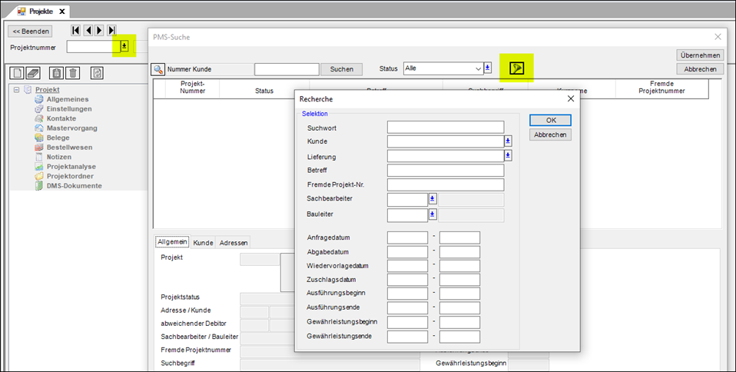Screen dimensions: 736x372
Task: Open the Projektnummer lookup arrow
Action: point(124,47)
